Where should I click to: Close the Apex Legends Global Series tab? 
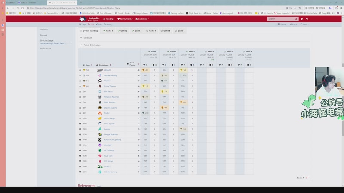(74, 3)
